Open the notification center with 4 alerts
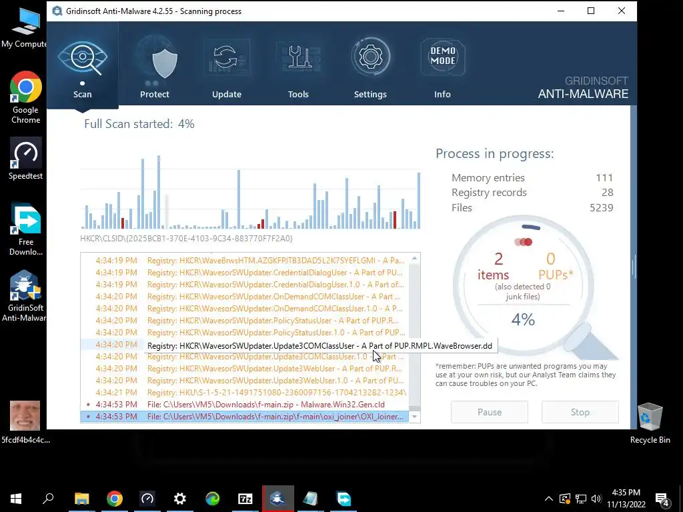This screenshot has width=683, height=512. [x=662, y=499]
